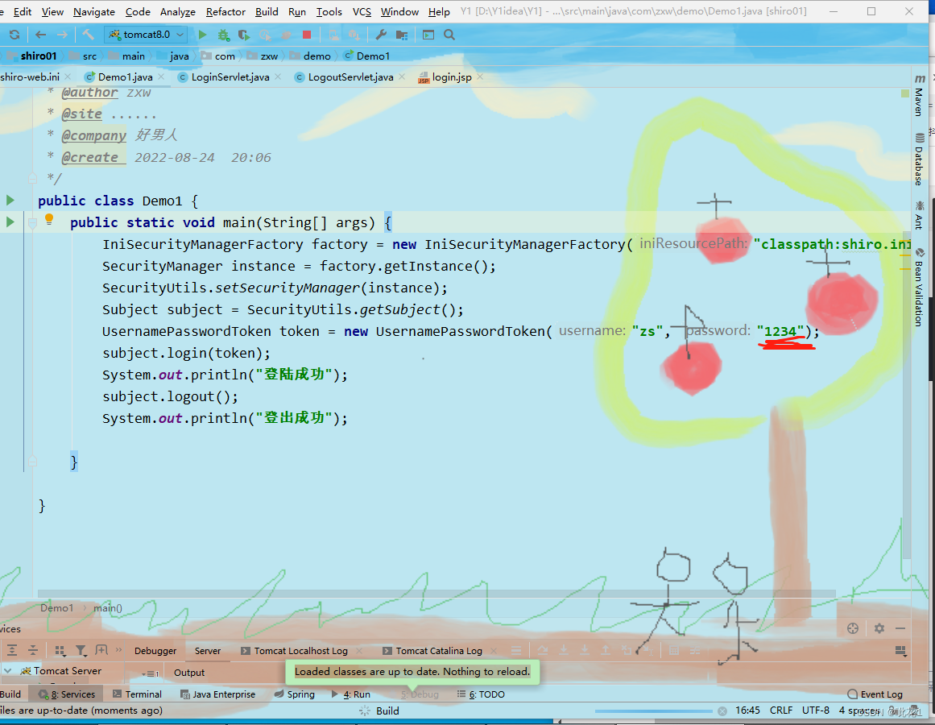The width and height of the screenshot is (935, 725).
Task: Cancel the background build with the X icon
Action: click(x=722, y=710)
